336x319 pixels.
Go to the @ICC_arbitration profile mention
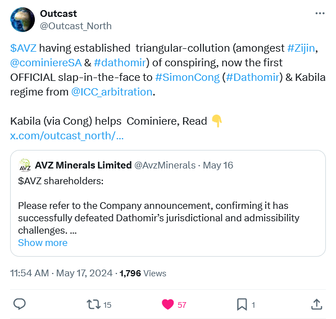click(112, 92)
